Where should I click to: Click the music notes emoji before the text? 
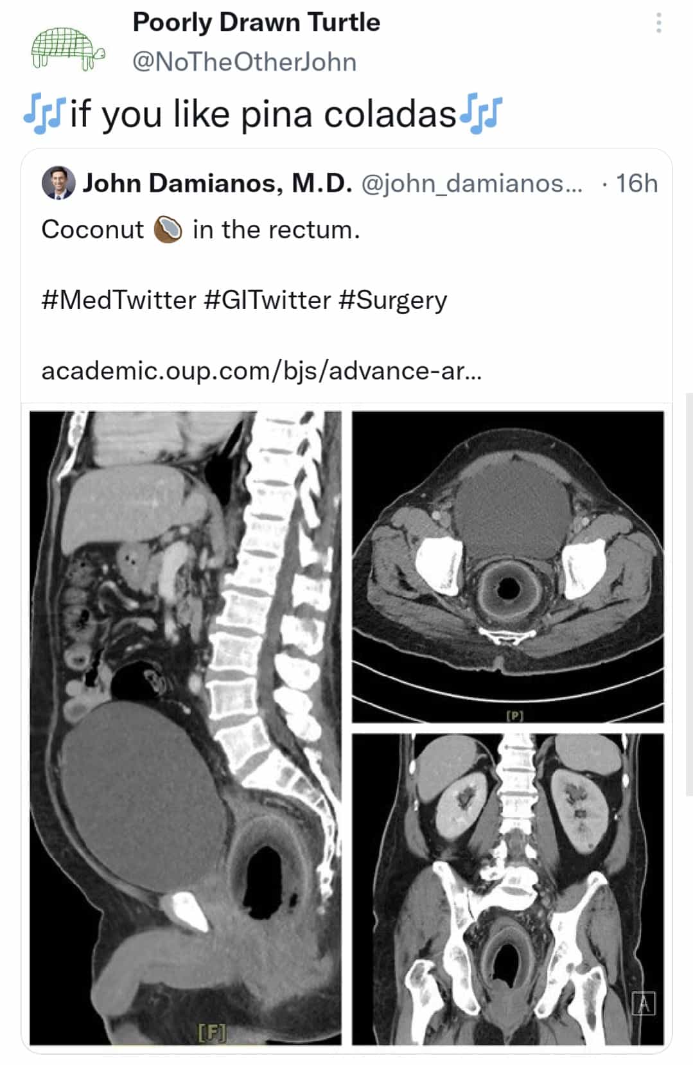(x=44, y=114)
